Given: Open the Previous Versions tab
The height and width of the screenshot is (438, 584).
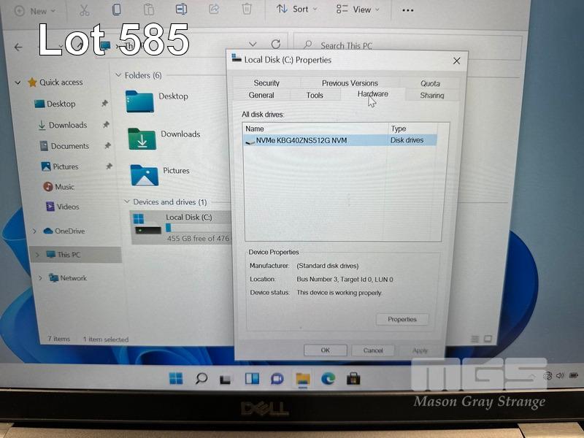Looking at the screenshot, I should coord(350,83).
